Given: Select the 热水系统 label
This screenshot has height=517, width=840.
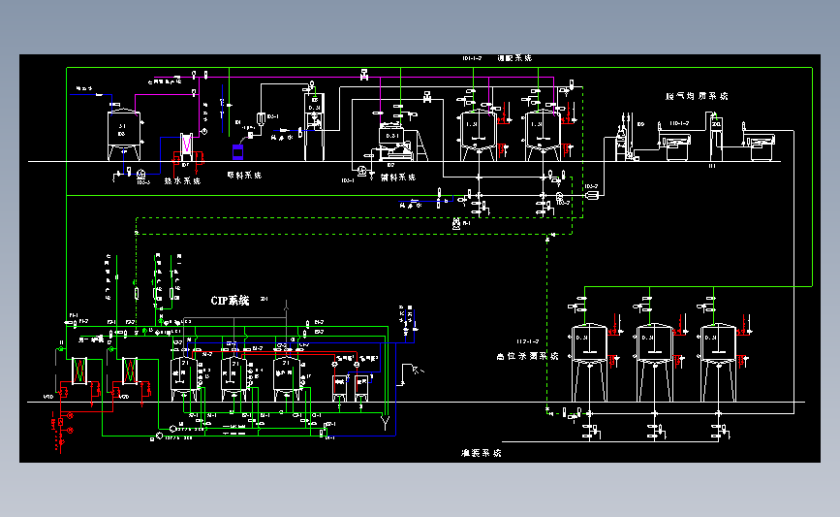Looking at the screenshot, I should pyautogui.click(x=182, y=180).
